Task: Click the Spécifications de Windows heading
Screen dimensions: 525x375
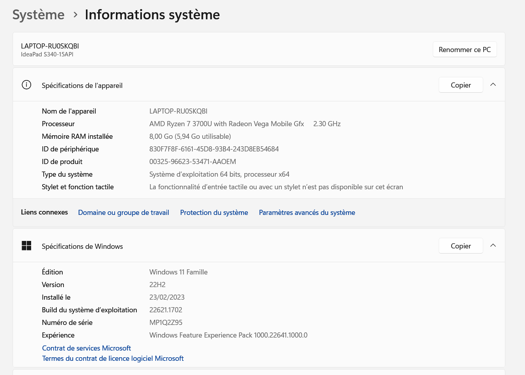Action: pyautogui.click(x=82, y=246)
